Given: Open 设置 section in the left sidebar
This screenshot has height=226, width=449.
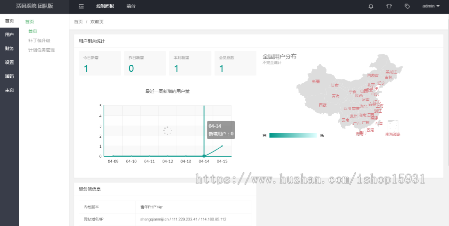Looking at the screenshot, I should [9, 62].
